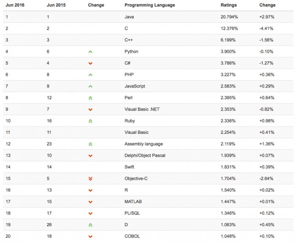The width and height of the screenshot is (297, 244).
Task: Click the Jun 2015 column header
Action: coord(56,5)
